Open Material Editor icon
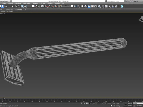Screen dimensions: 143x107 click(x=100, y=6)
